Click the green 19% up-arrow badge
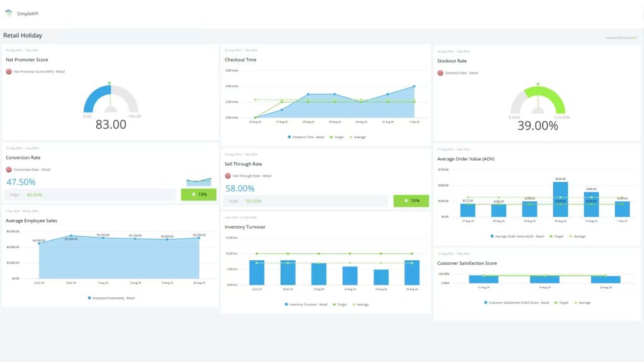644x362 pixels. 198,195
